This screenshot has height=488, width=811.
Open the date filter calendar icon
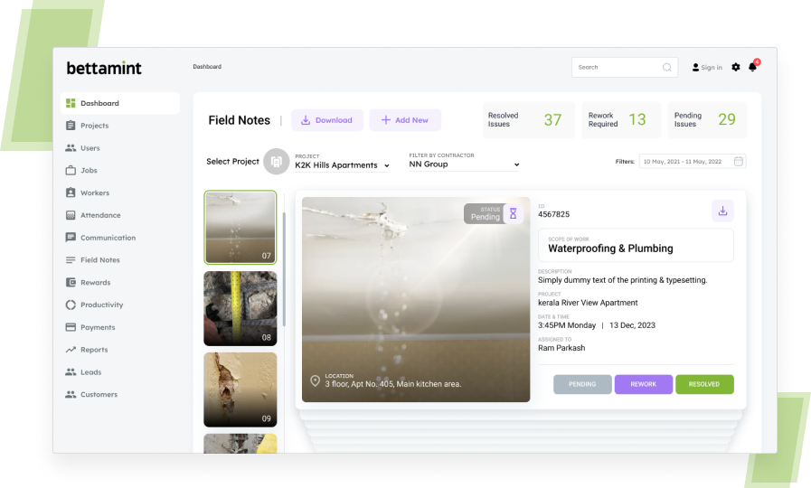tap(739, 161)
